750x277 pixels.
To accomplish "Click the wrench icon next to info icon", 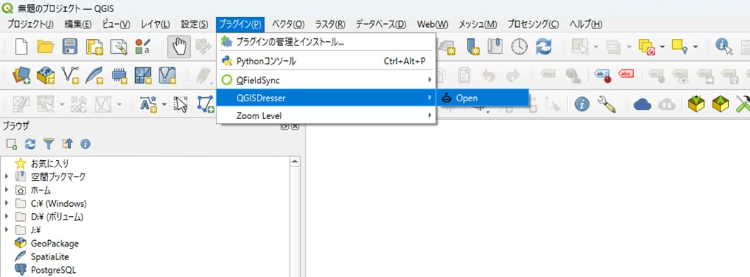I will 606,104.
